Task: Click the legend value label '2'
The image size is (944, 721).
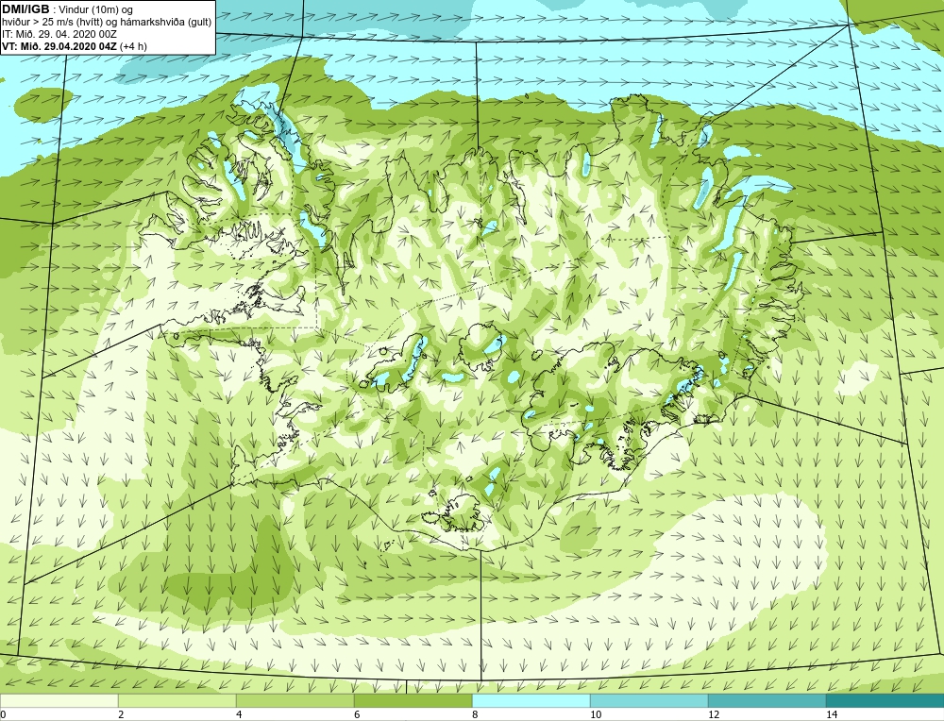Action: 121,714
